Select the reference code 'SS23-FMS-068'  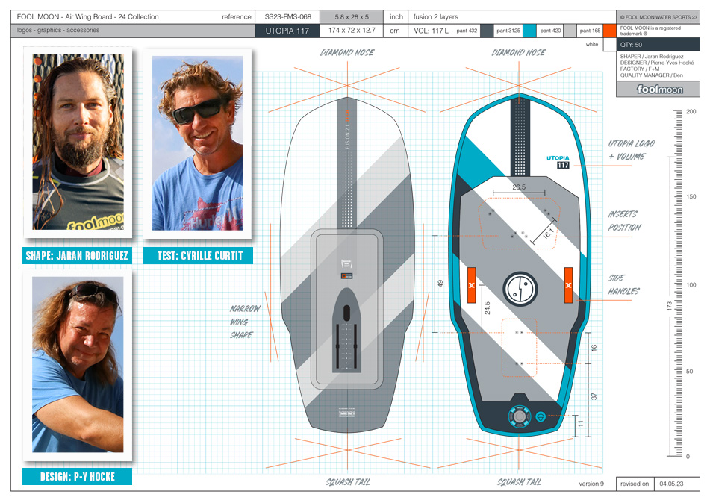tap(288, 16)
